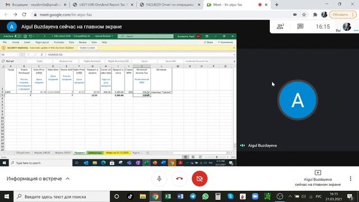This screenshot has height=202, width=359.
Task: Open WhatsApp from the taskbar
Action: tap(205, 196)
